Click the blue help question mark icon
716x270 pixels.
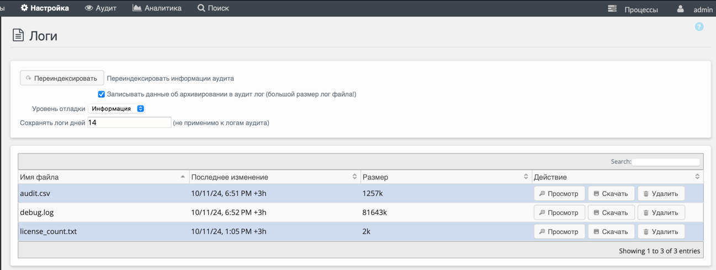pos(699,27)
